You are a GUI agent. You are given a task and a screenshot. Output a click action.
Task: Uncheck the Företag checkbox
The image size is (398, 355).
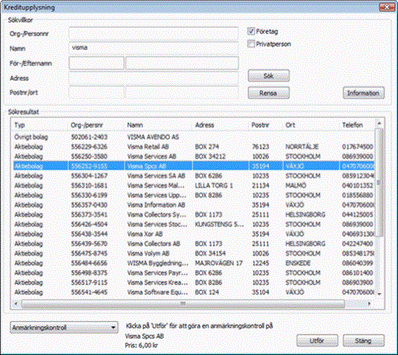(x=250, y=32)
